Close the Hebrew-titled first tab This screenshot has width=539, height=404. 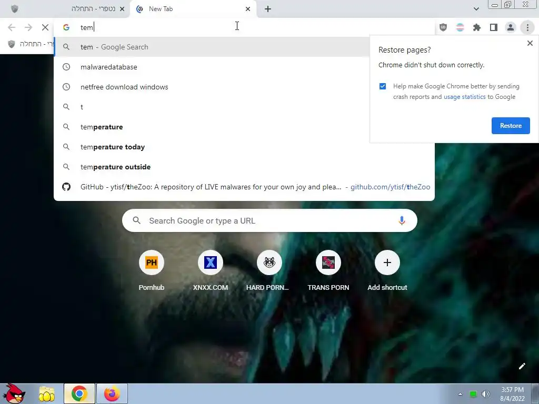tap(122, 9)
